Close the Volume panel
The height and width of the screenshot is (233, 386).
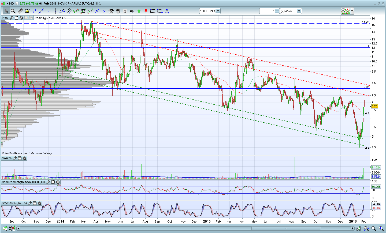point(24,158)
